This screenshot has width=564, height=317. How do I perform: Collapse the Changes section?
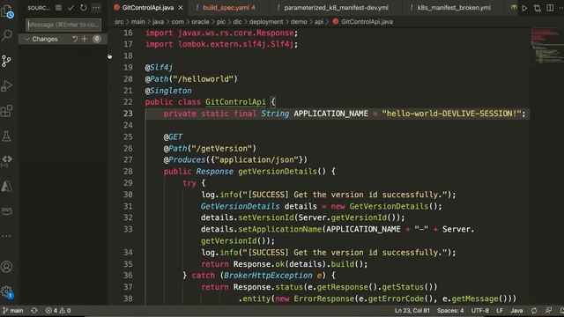click(x=27, y=39)
